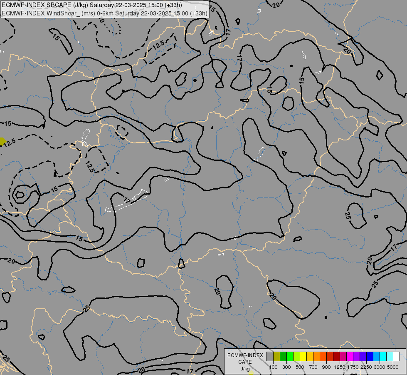Viewport: 407px width, 375px height.
Task: Click the 5000 legend value label
Action: coord(393,367)
